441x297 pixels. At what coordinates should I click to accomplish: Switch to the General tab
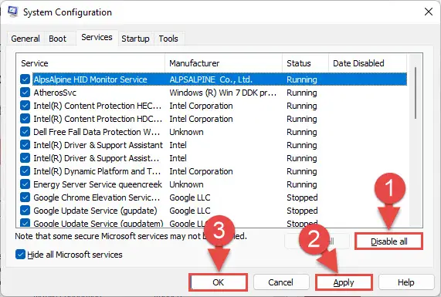[x=25, y=39]
